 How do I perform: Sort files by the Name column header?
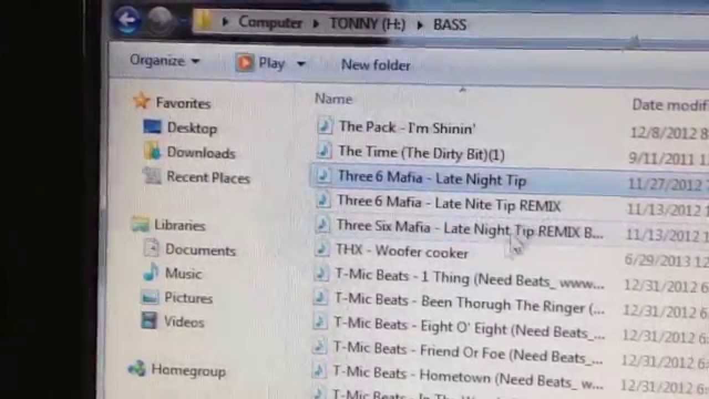point(333,99)
